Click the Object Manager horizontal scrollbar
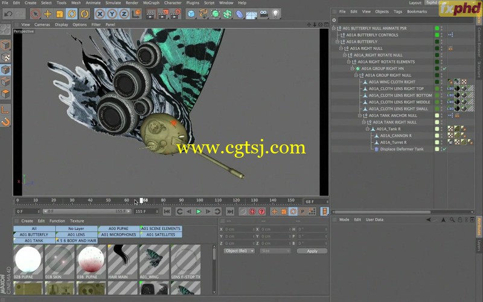 tap(383, 212)
